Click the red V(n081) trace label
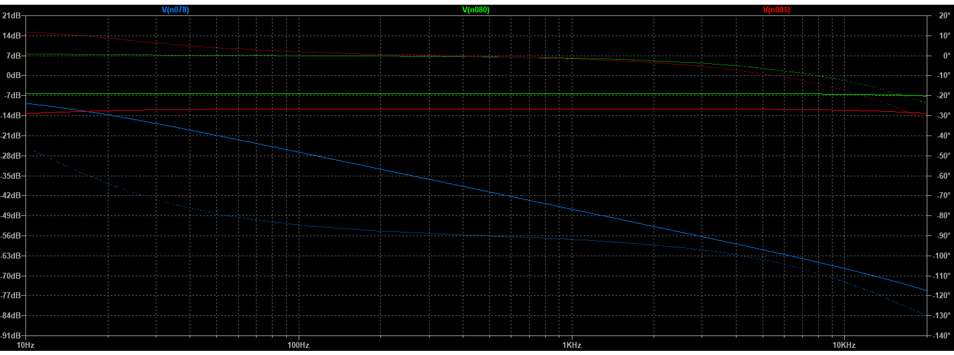This screenshot has height=355, width=954. 776,10
